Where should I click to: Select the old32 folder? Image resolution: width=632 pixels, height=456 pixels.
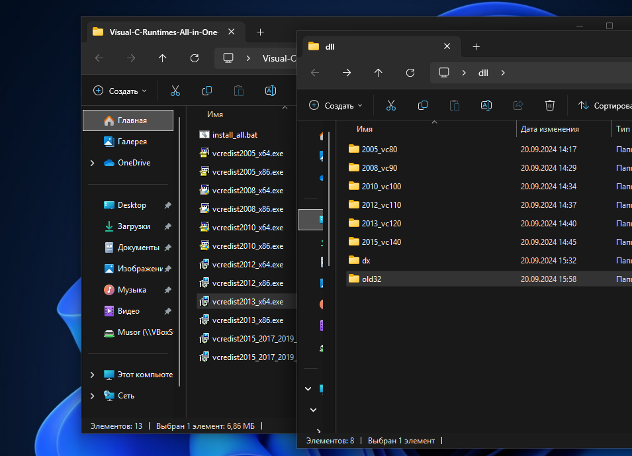(x=489, y=279)
